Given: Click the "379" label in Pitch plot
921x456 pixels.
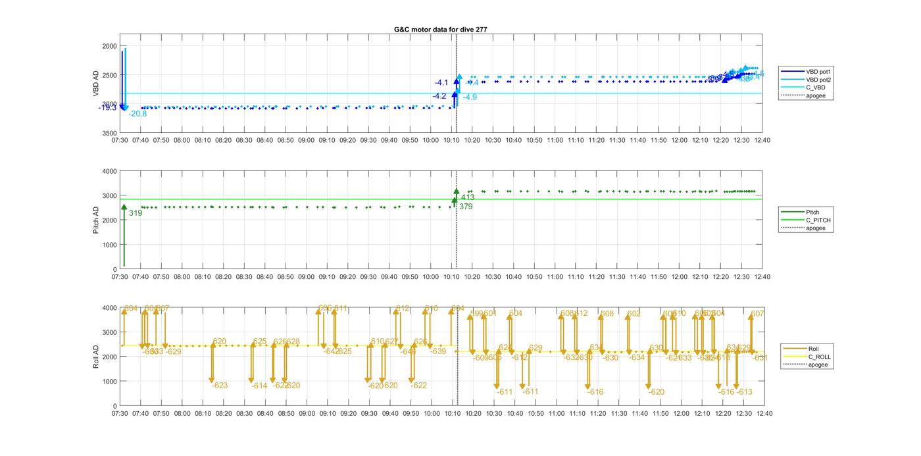Looking at the screenshot, I should pos(466,207).
